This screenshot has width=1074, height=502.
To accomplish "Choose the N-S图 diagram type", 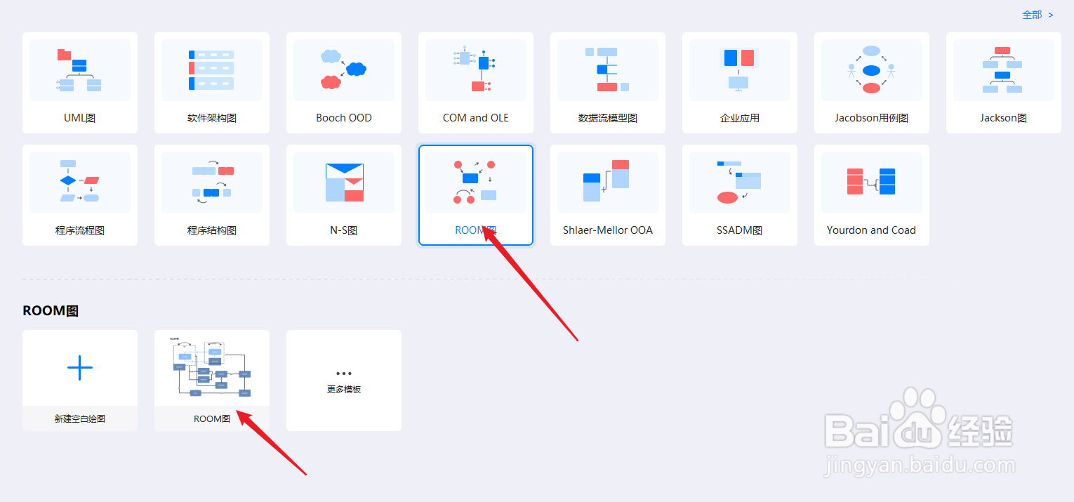I will pos(343,195).
